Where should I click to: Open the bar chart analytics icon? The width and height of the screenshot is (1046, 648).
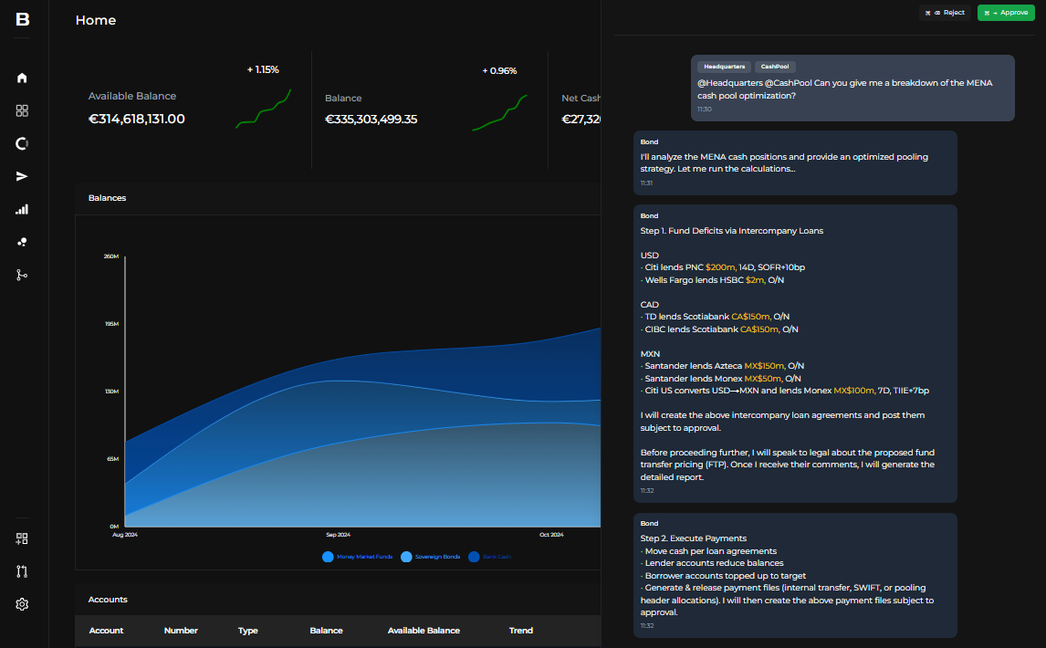(22, 209)
